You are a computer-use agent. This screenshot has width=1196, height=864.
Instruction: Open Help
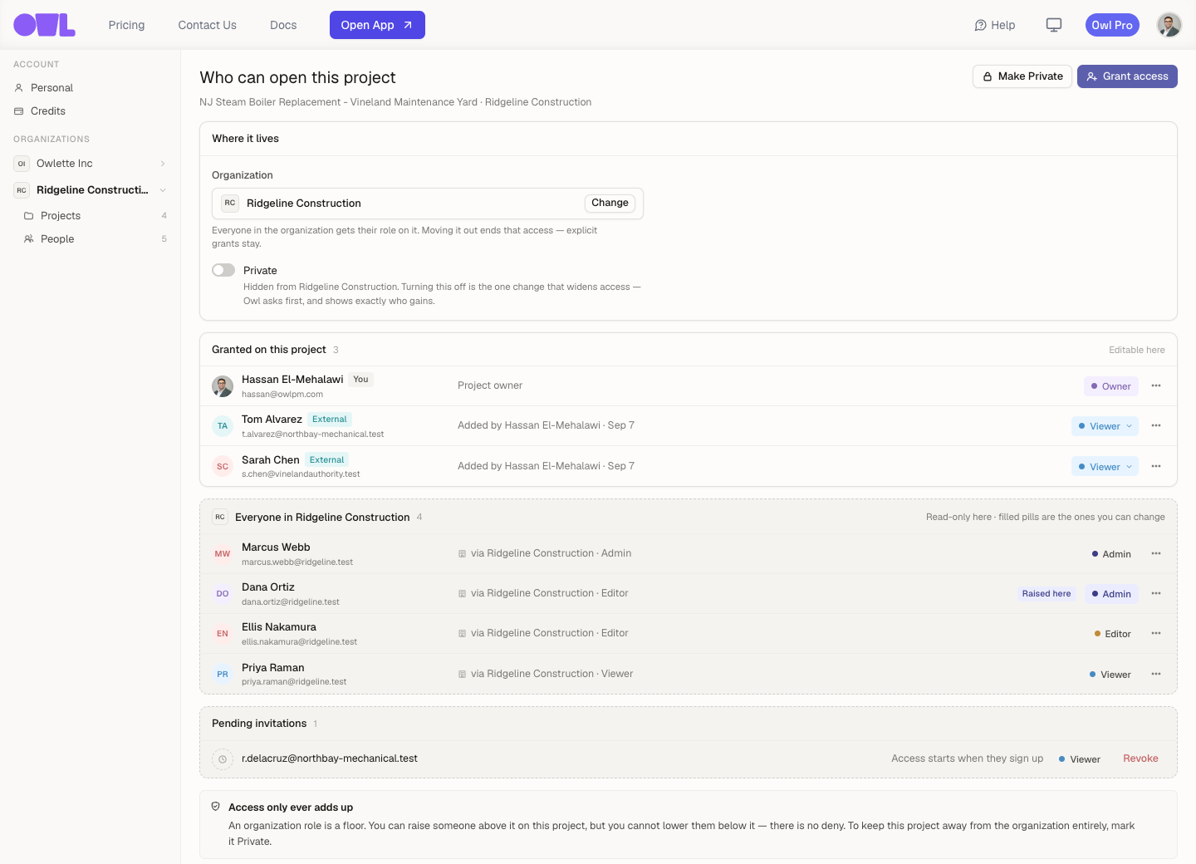tap(995, 25)
